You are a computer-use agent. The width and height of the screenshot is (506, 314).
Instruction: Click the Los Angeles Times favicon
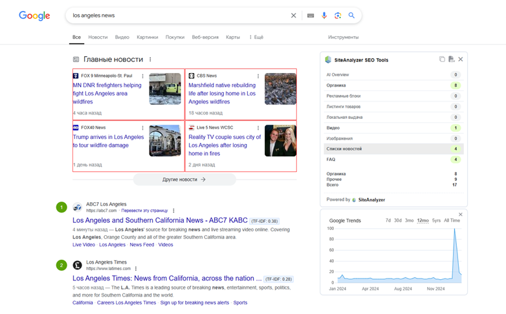click(77, 266)
